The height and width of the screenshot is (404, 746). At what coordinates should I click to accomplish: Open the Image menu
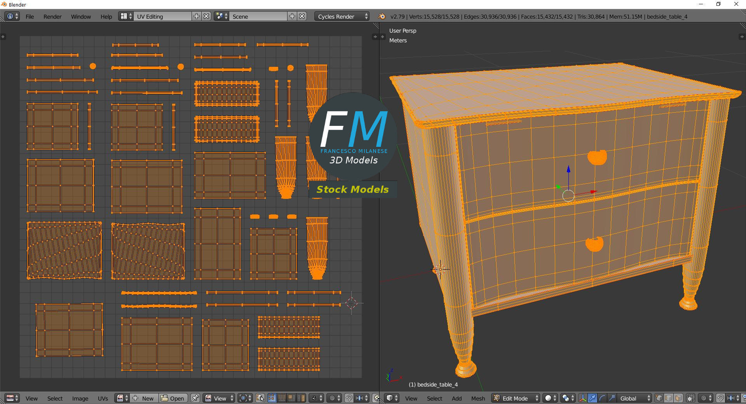click(x=80, y=398)
